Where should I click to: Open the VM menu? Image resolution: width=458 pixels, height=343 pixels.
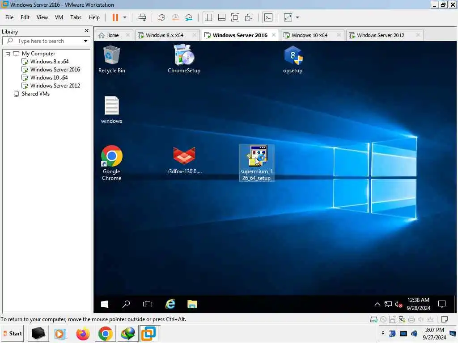click(59, 17)
